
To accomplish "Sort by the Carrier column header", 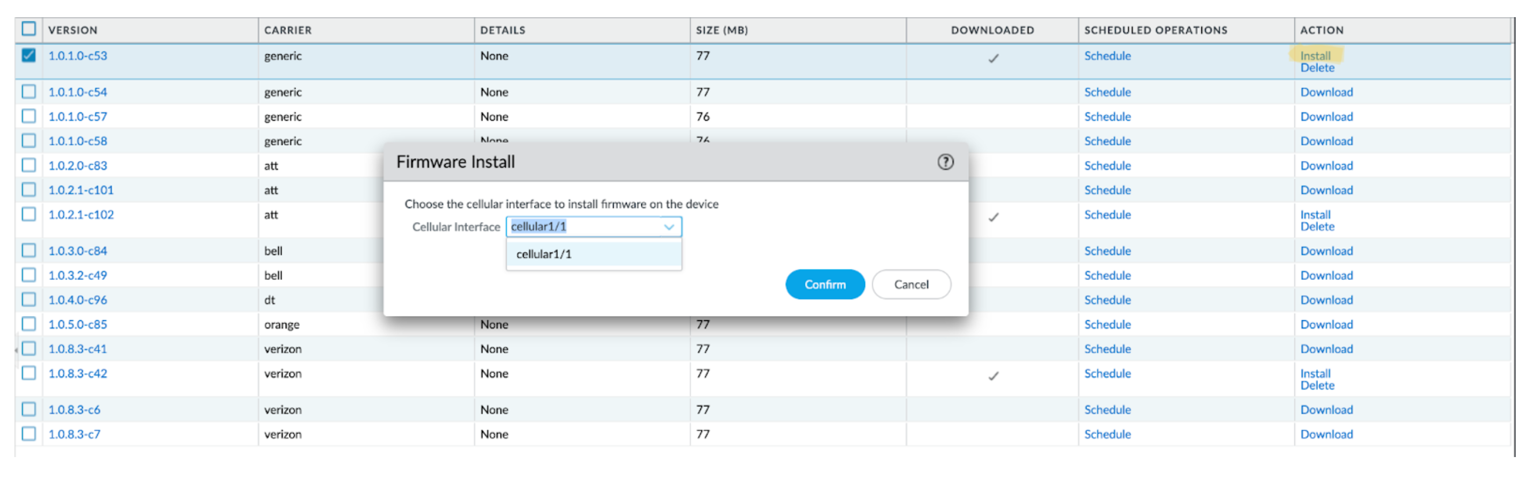I will pyautogui.click(x=288, y=31).
